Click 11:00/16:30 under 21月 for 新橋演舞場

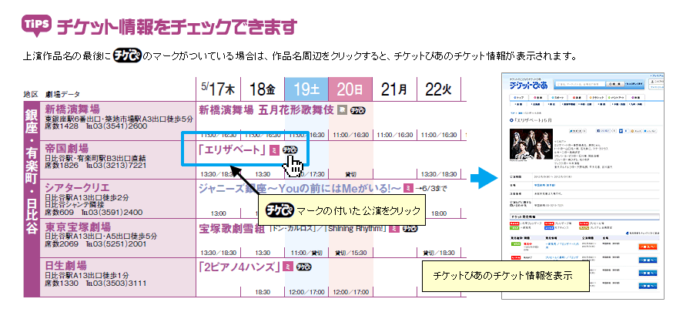click(x=395, y=135)
